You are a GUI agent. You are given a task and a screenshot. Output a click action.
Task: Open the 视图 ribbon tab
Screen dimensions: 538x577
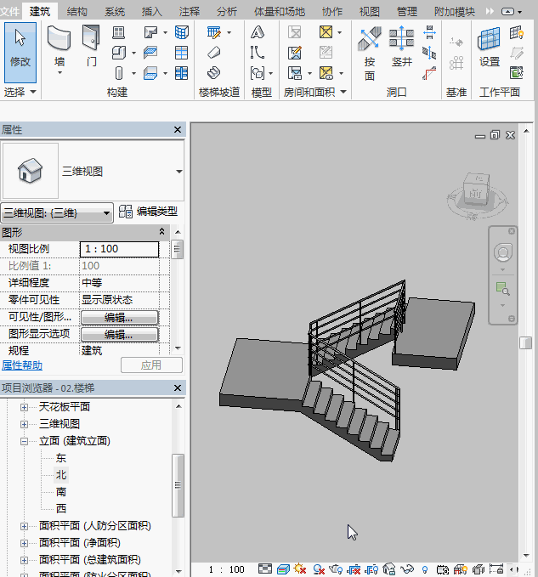pyautogui.click(x=369, y=11)
